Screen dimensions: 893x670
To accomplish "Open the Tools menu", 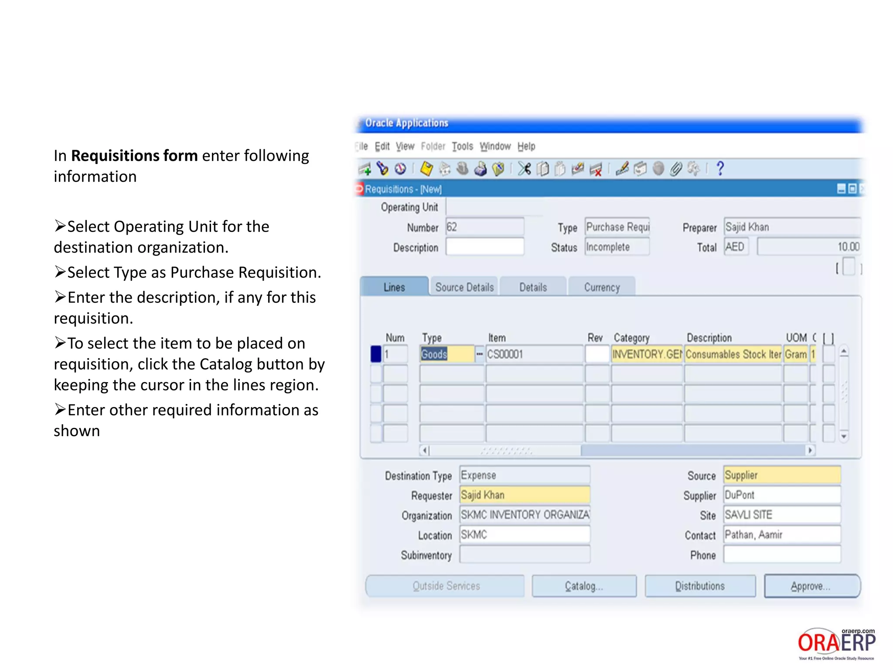I will click(462, 147).
